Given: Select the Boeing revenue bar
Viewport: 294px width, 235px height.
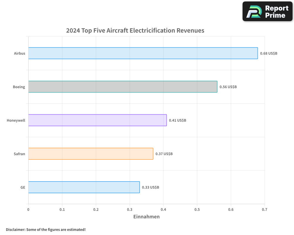Looking at the screenshot, I should pyautogui.click(x=123, y=87).
